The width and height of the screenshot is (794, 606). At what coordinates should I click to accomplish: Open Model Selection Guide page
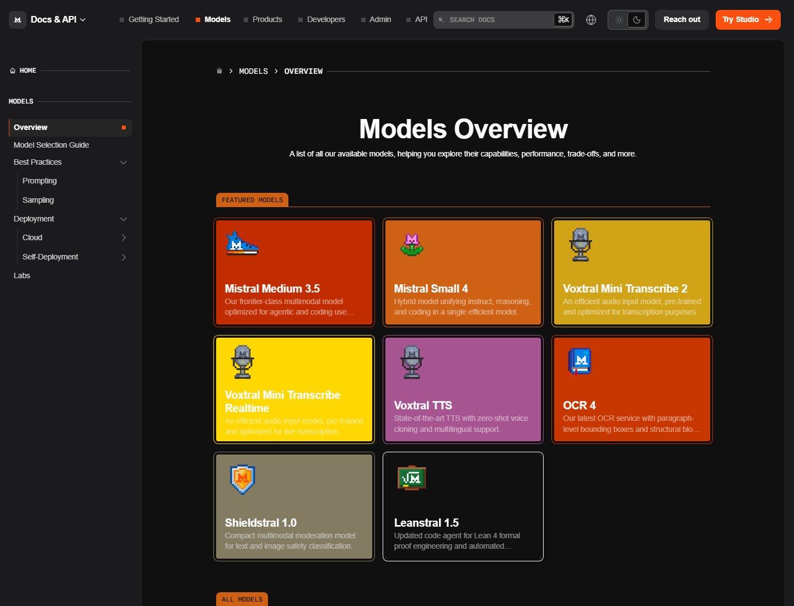(51, 145)
